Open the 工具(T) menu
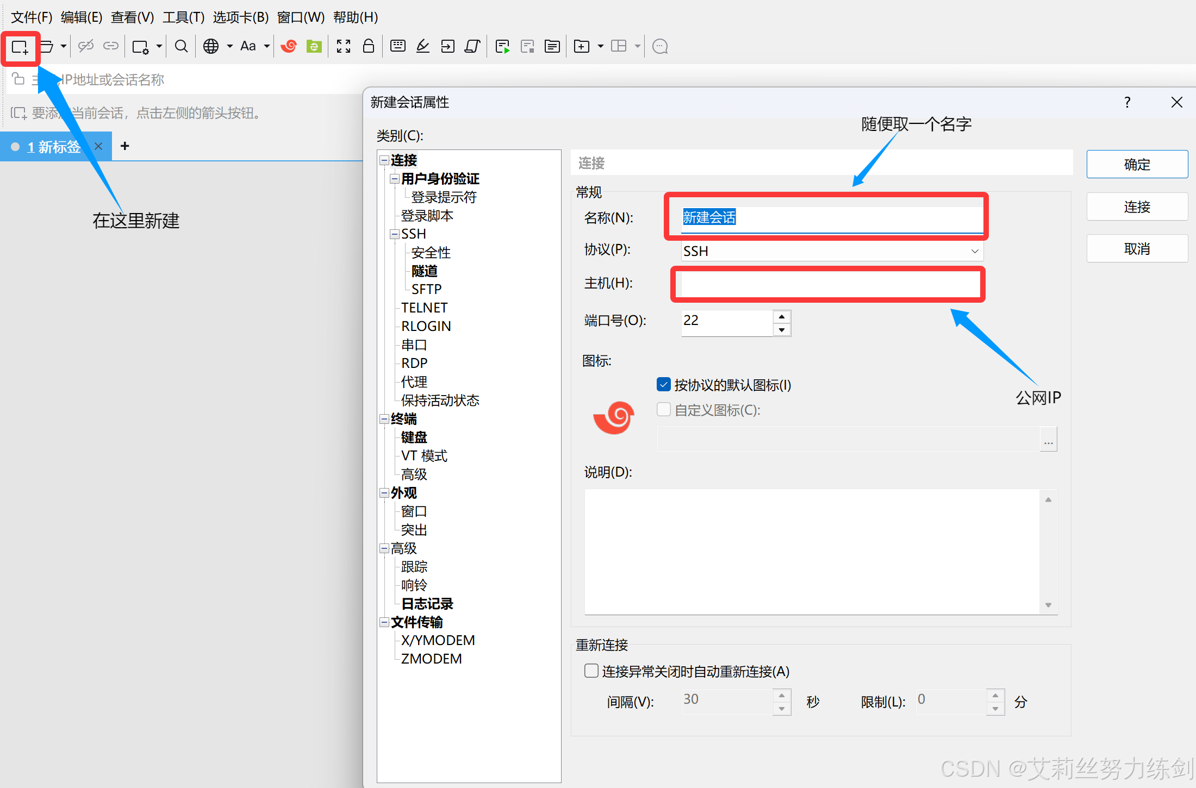Screen dimensions: 1196x788 (183, 17)
